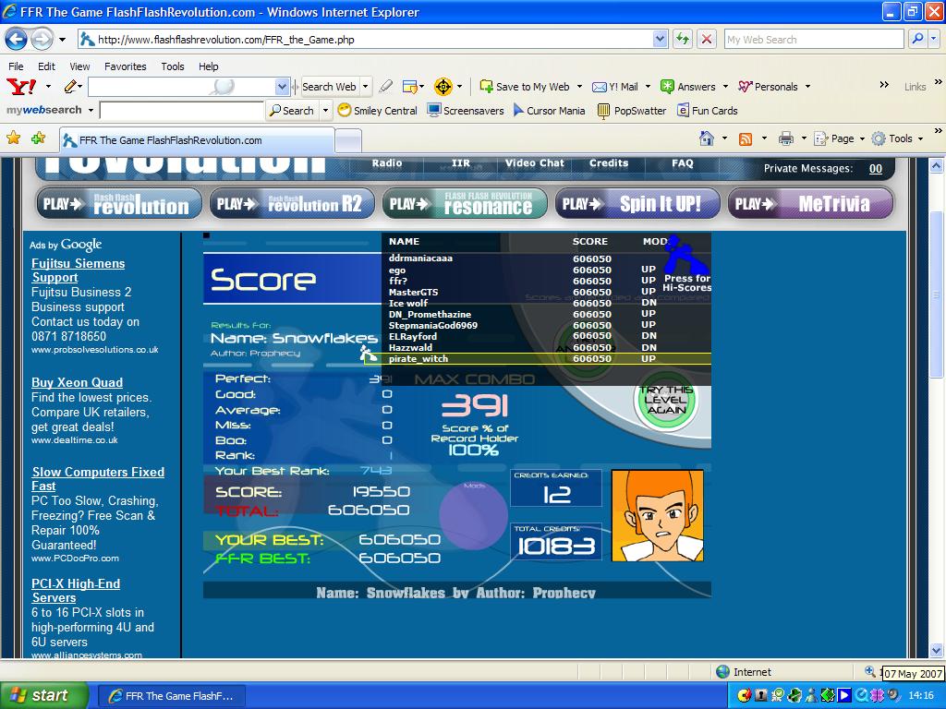Select the FFR The Game browser tab
The width and height of the screenshot is (946, 709).
pos(198,140)
